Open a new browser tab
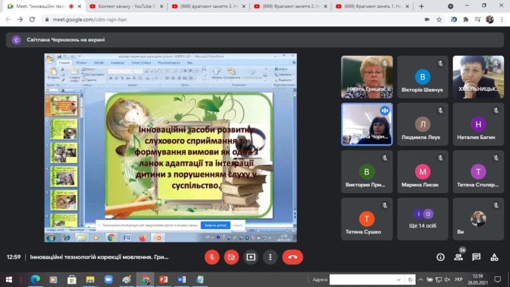The image size is (510, 287). [422, 6]
